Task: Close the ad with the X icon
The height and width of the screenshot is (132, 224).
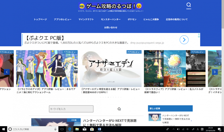Action: click(x=199, y=34)
